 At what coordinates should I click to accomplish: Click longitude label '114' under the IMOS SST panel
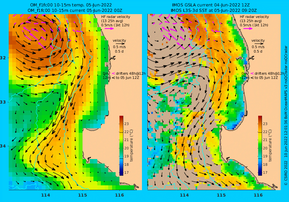click(x=184, y=195)
